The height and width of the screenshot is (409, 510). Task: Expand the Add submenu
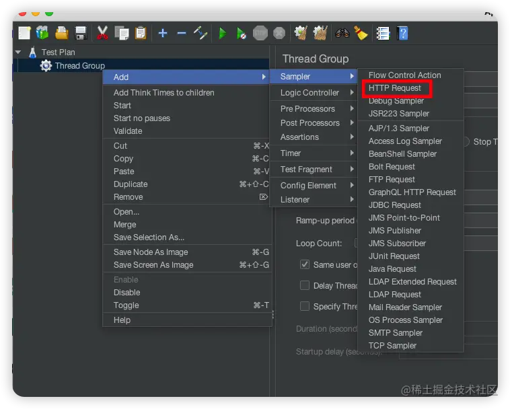click(186, 77)
